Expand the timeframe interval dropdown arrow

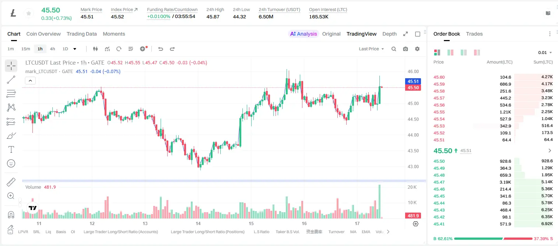pos(75,49)
